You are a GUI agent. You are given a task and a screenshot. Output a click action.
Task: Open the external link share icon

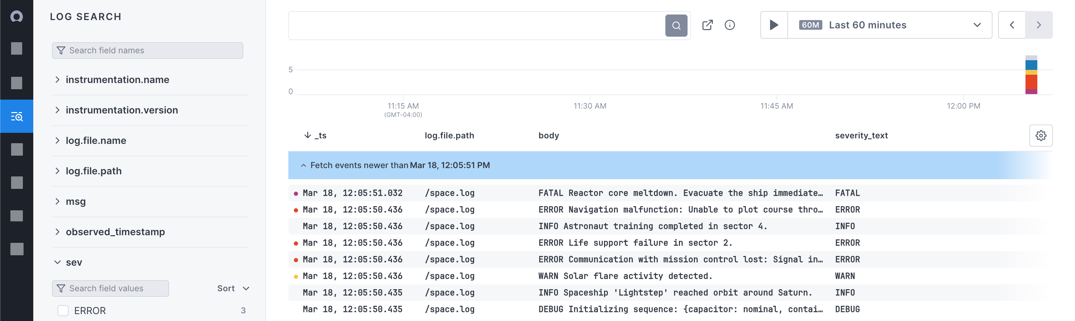coord(707,25)
